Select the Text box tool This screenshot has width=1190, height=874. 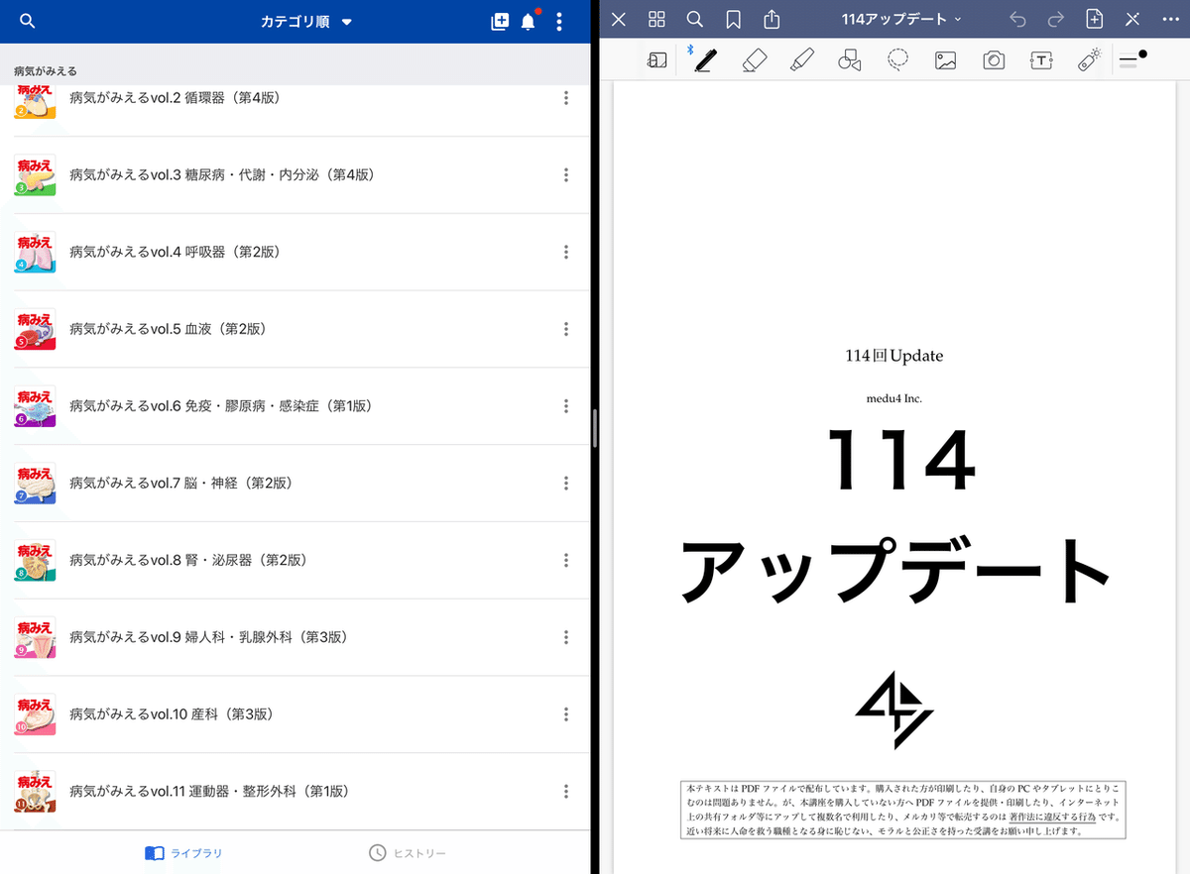point(1041,60)
